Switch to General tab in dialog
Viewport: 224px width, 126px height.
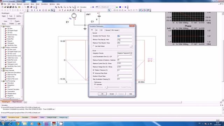point(107,30)
